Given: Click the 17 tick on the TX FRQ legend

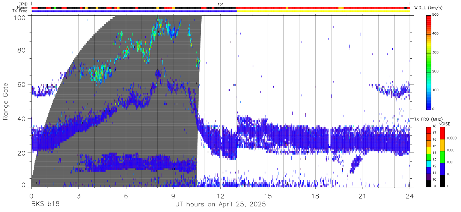Looking at the screenshot, I should coord(434,133).
